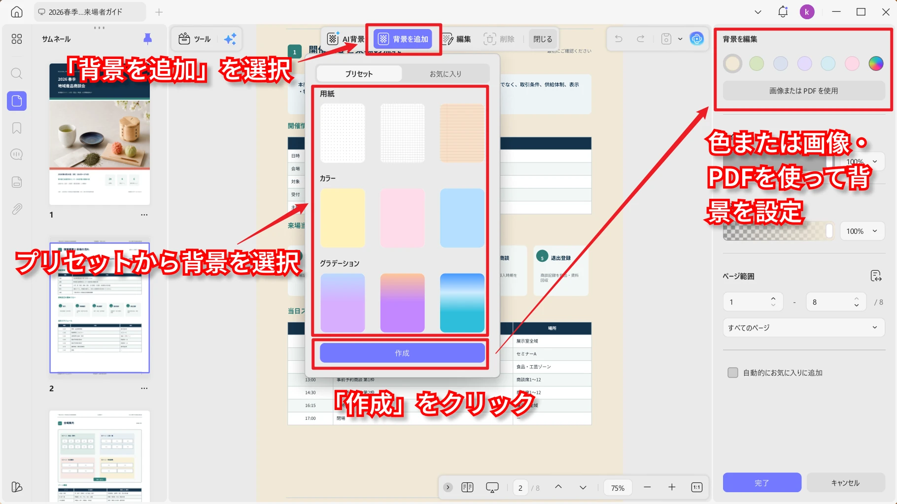
Task: Open the user account avatar k
Action: pos(807,12)
